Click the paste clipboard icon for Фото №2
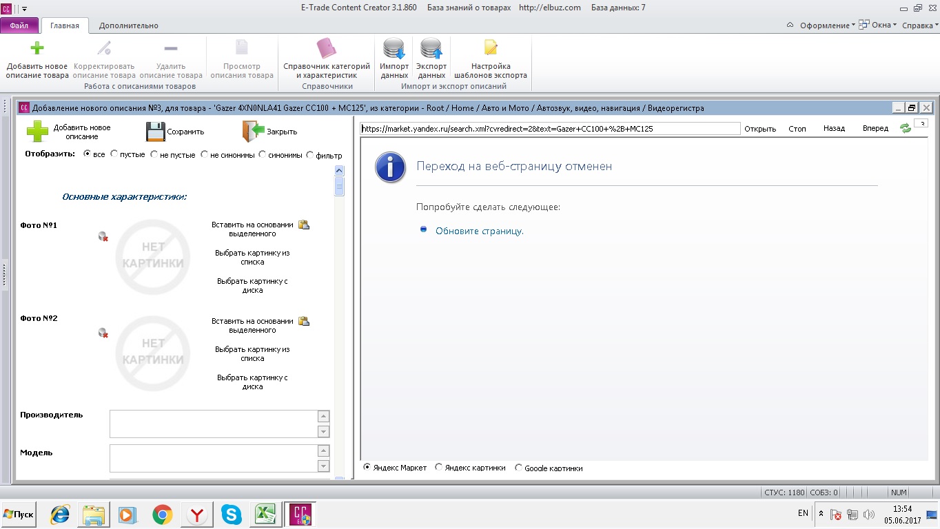Viewport: 940px width, 529px height. point(303,321)
